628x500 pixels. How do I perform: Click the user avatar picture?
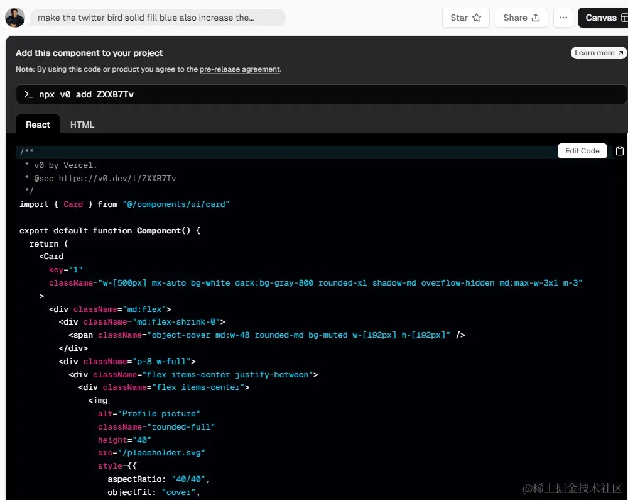pos(15,18)
